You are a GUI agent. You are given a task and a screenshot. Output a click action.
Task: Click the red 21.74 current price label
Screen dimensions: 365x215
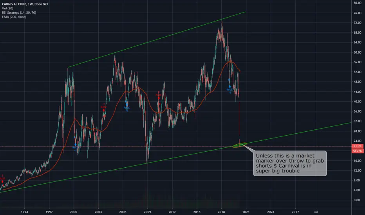357,146
